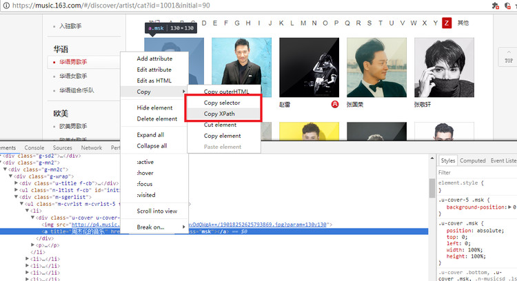Click the Elements panel vertical scrollbar thumb
This screenshot has width=517, height=281.
[432, 188]
